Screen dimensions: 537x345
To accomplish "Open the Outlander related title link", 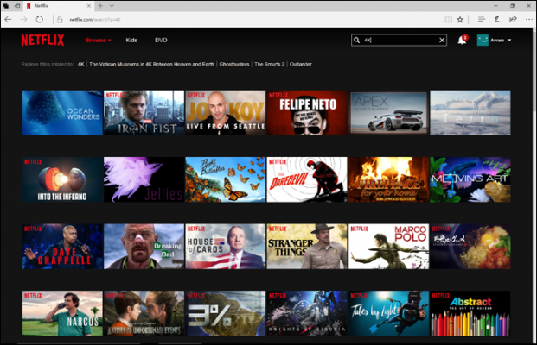I will [x=300, y=64].
